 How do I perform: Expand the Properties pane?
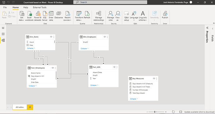click(207, 28)
